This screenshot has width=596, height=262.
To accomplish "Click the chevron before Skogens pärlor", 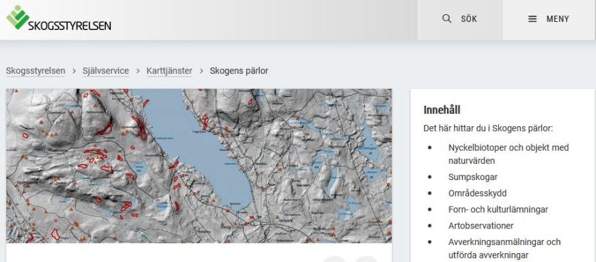I will point(201,71).
